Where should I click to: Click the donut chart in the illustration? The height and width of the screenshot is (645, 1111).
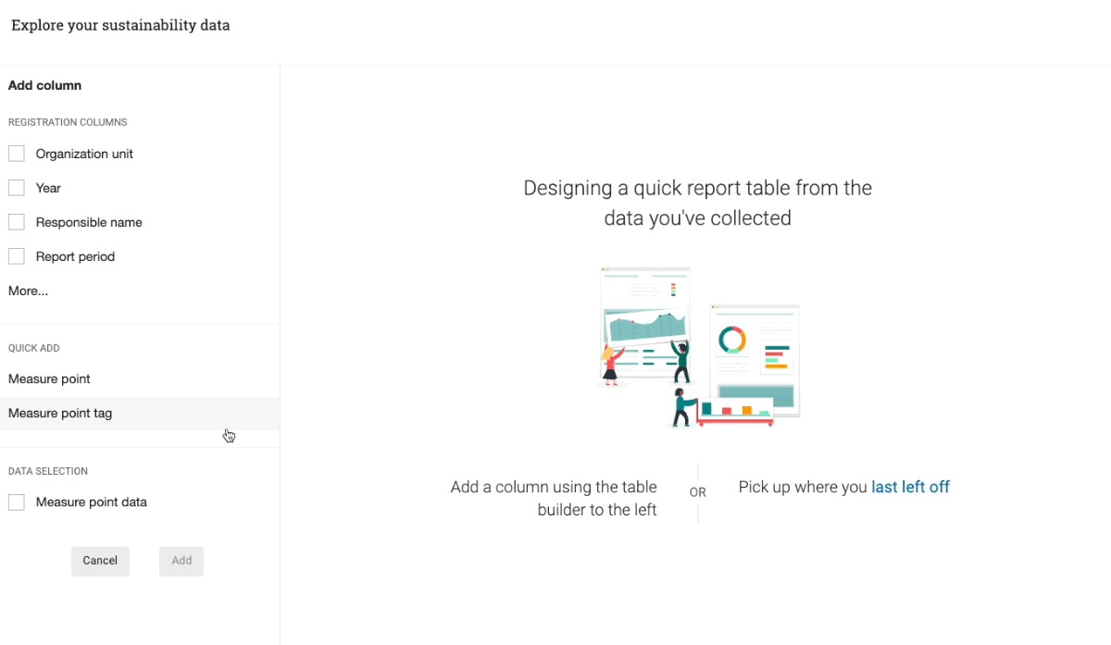coord(732,340)
